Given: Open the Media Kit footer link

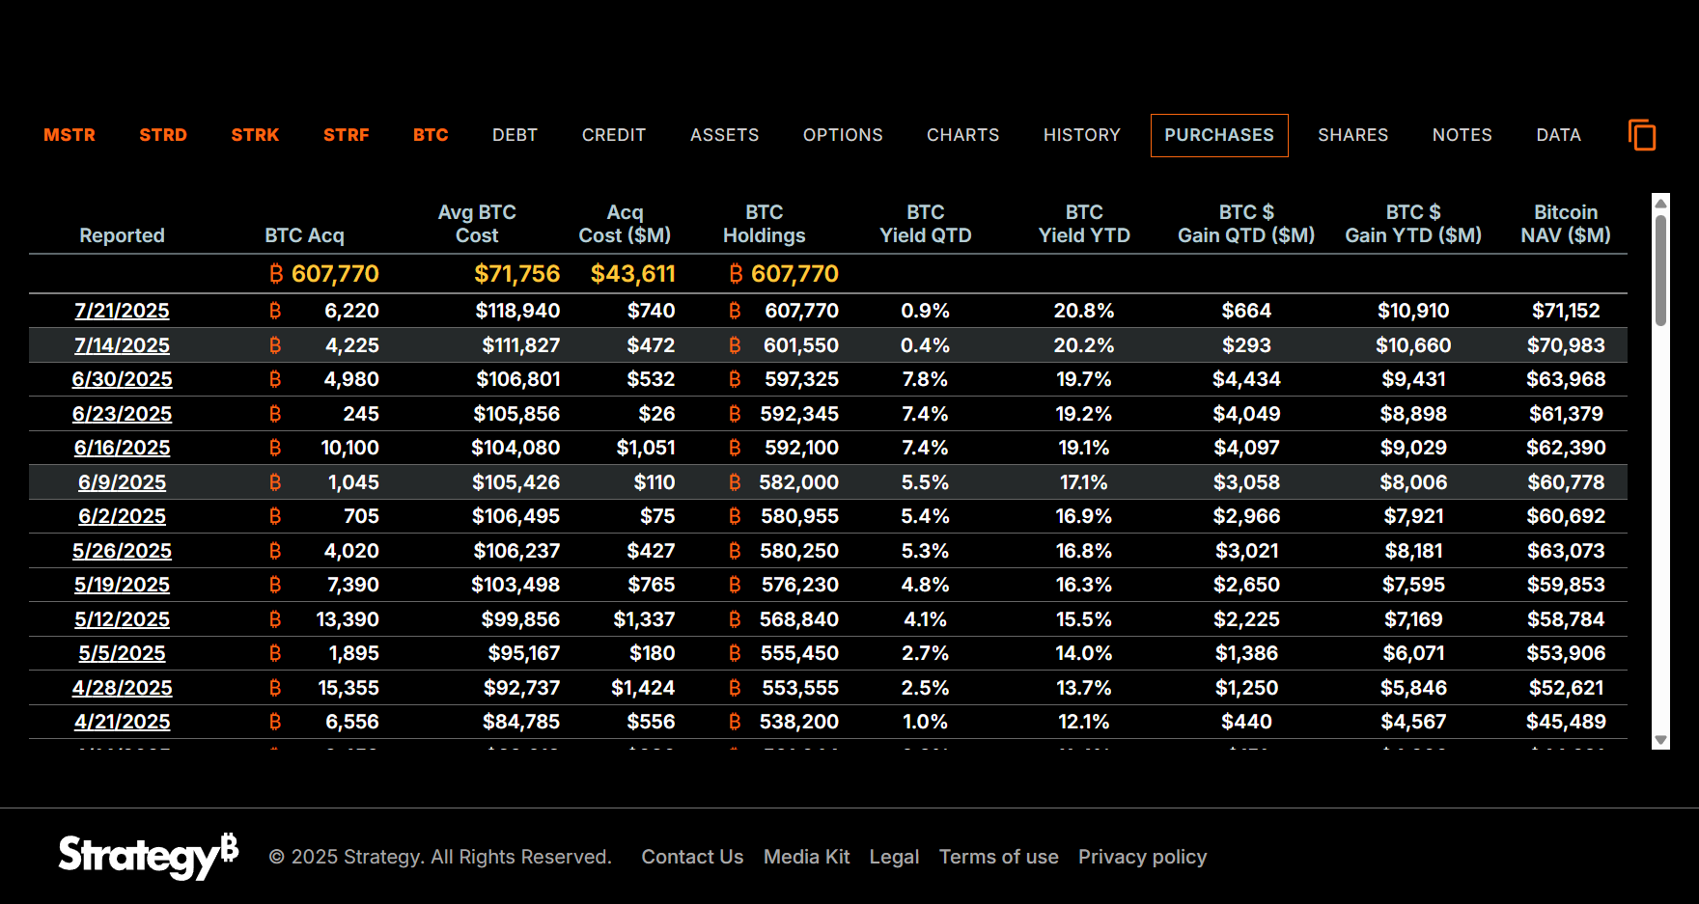Looking at the screenshot, I should click(x=806, y=857).
